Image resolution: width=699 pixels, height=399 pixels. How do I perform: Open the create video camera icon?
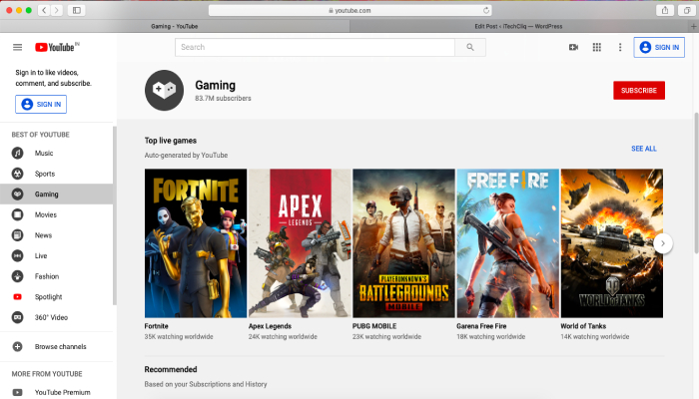[x=574, y=47]
